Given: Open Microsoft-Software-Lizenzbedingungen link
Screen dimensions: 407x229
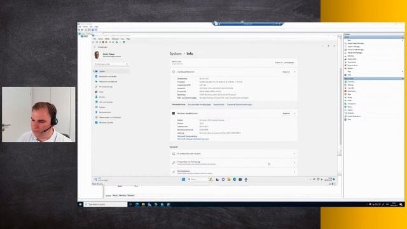Looking at the screenshot, I should pos(193,139).
